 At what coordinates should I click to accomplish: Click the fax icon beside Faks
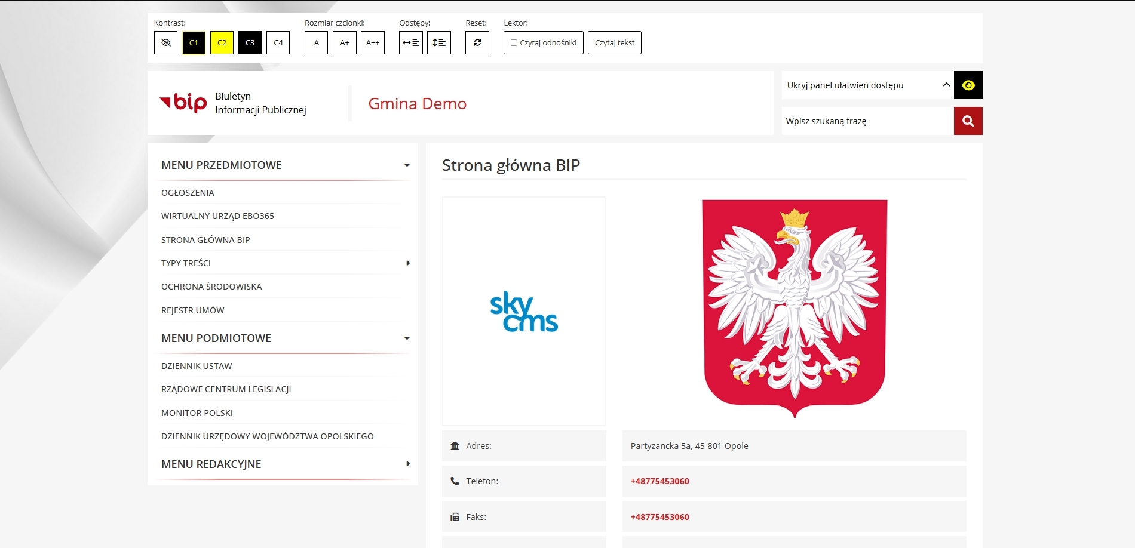coord(455,517)
